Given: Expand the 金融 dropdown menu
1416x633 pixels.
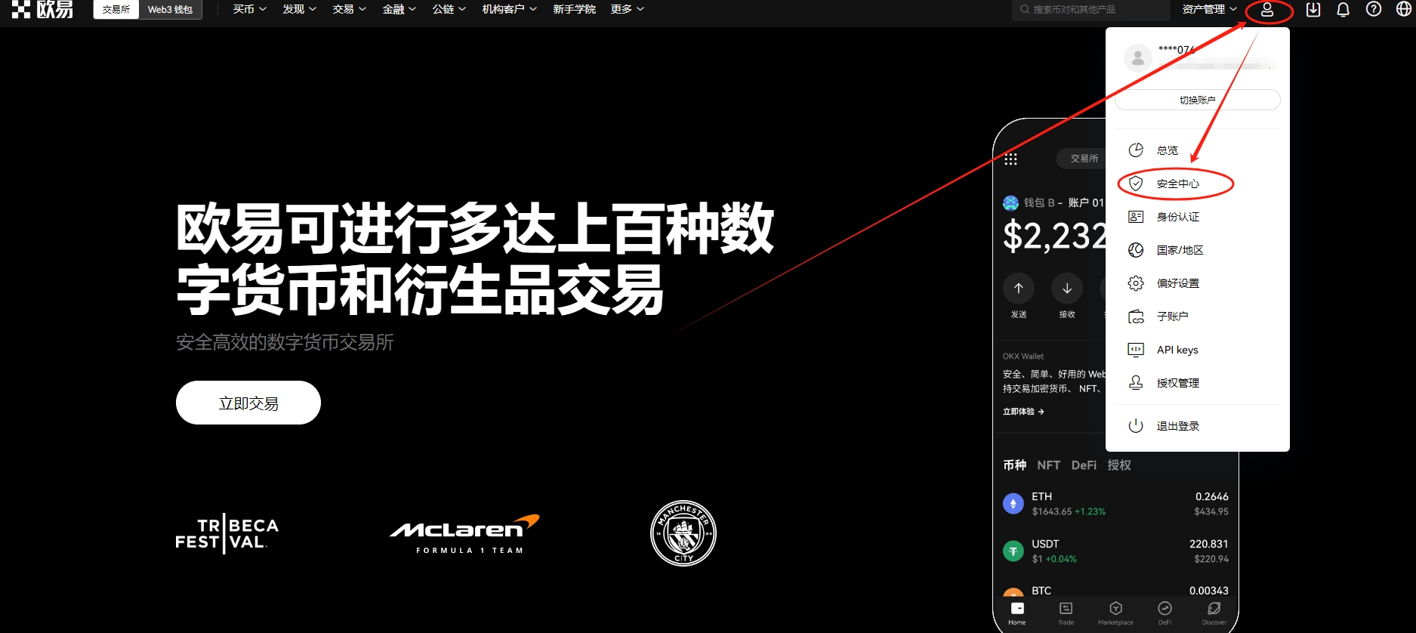Looking at the screenshot, I should (x=400, y=9).
